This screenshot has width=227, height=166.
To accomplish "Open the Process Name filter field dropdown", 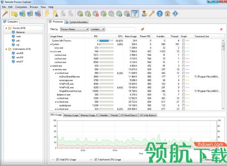I will [74, 29].
